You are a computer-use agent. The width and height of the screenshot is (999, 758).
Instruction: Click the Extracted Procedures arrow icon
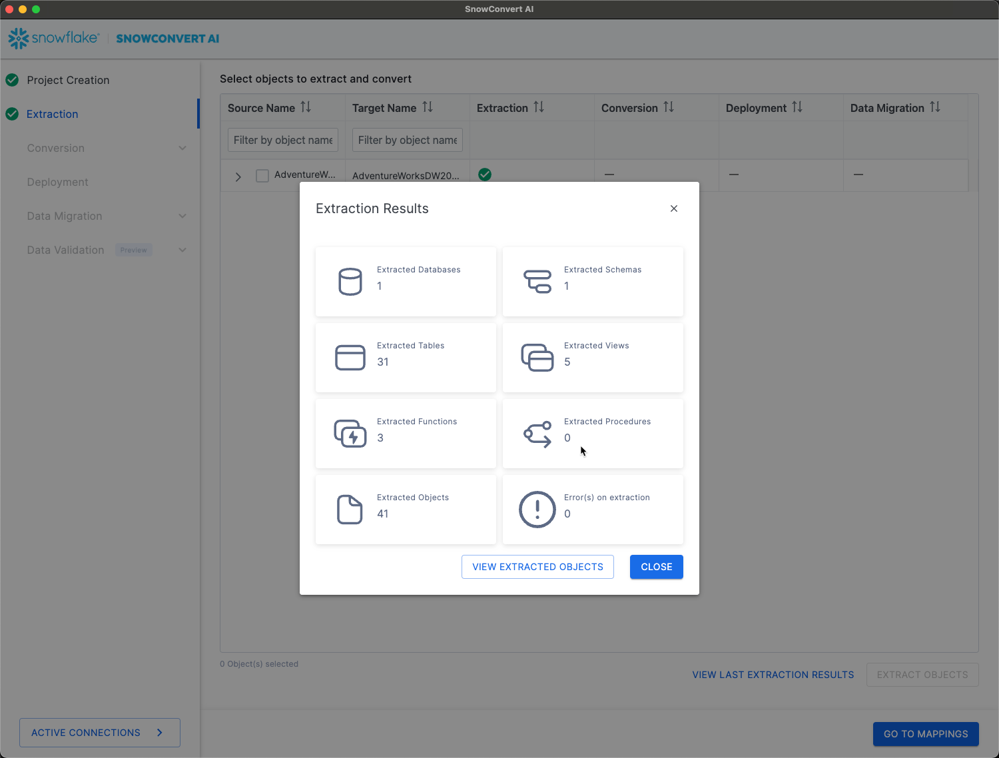pyautogui.click(x=537, y=434)
